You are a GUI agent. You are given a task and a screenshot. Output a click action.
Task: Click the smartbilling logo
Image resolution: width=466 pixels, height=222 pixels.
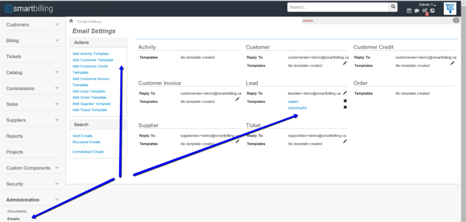point(29,9)
